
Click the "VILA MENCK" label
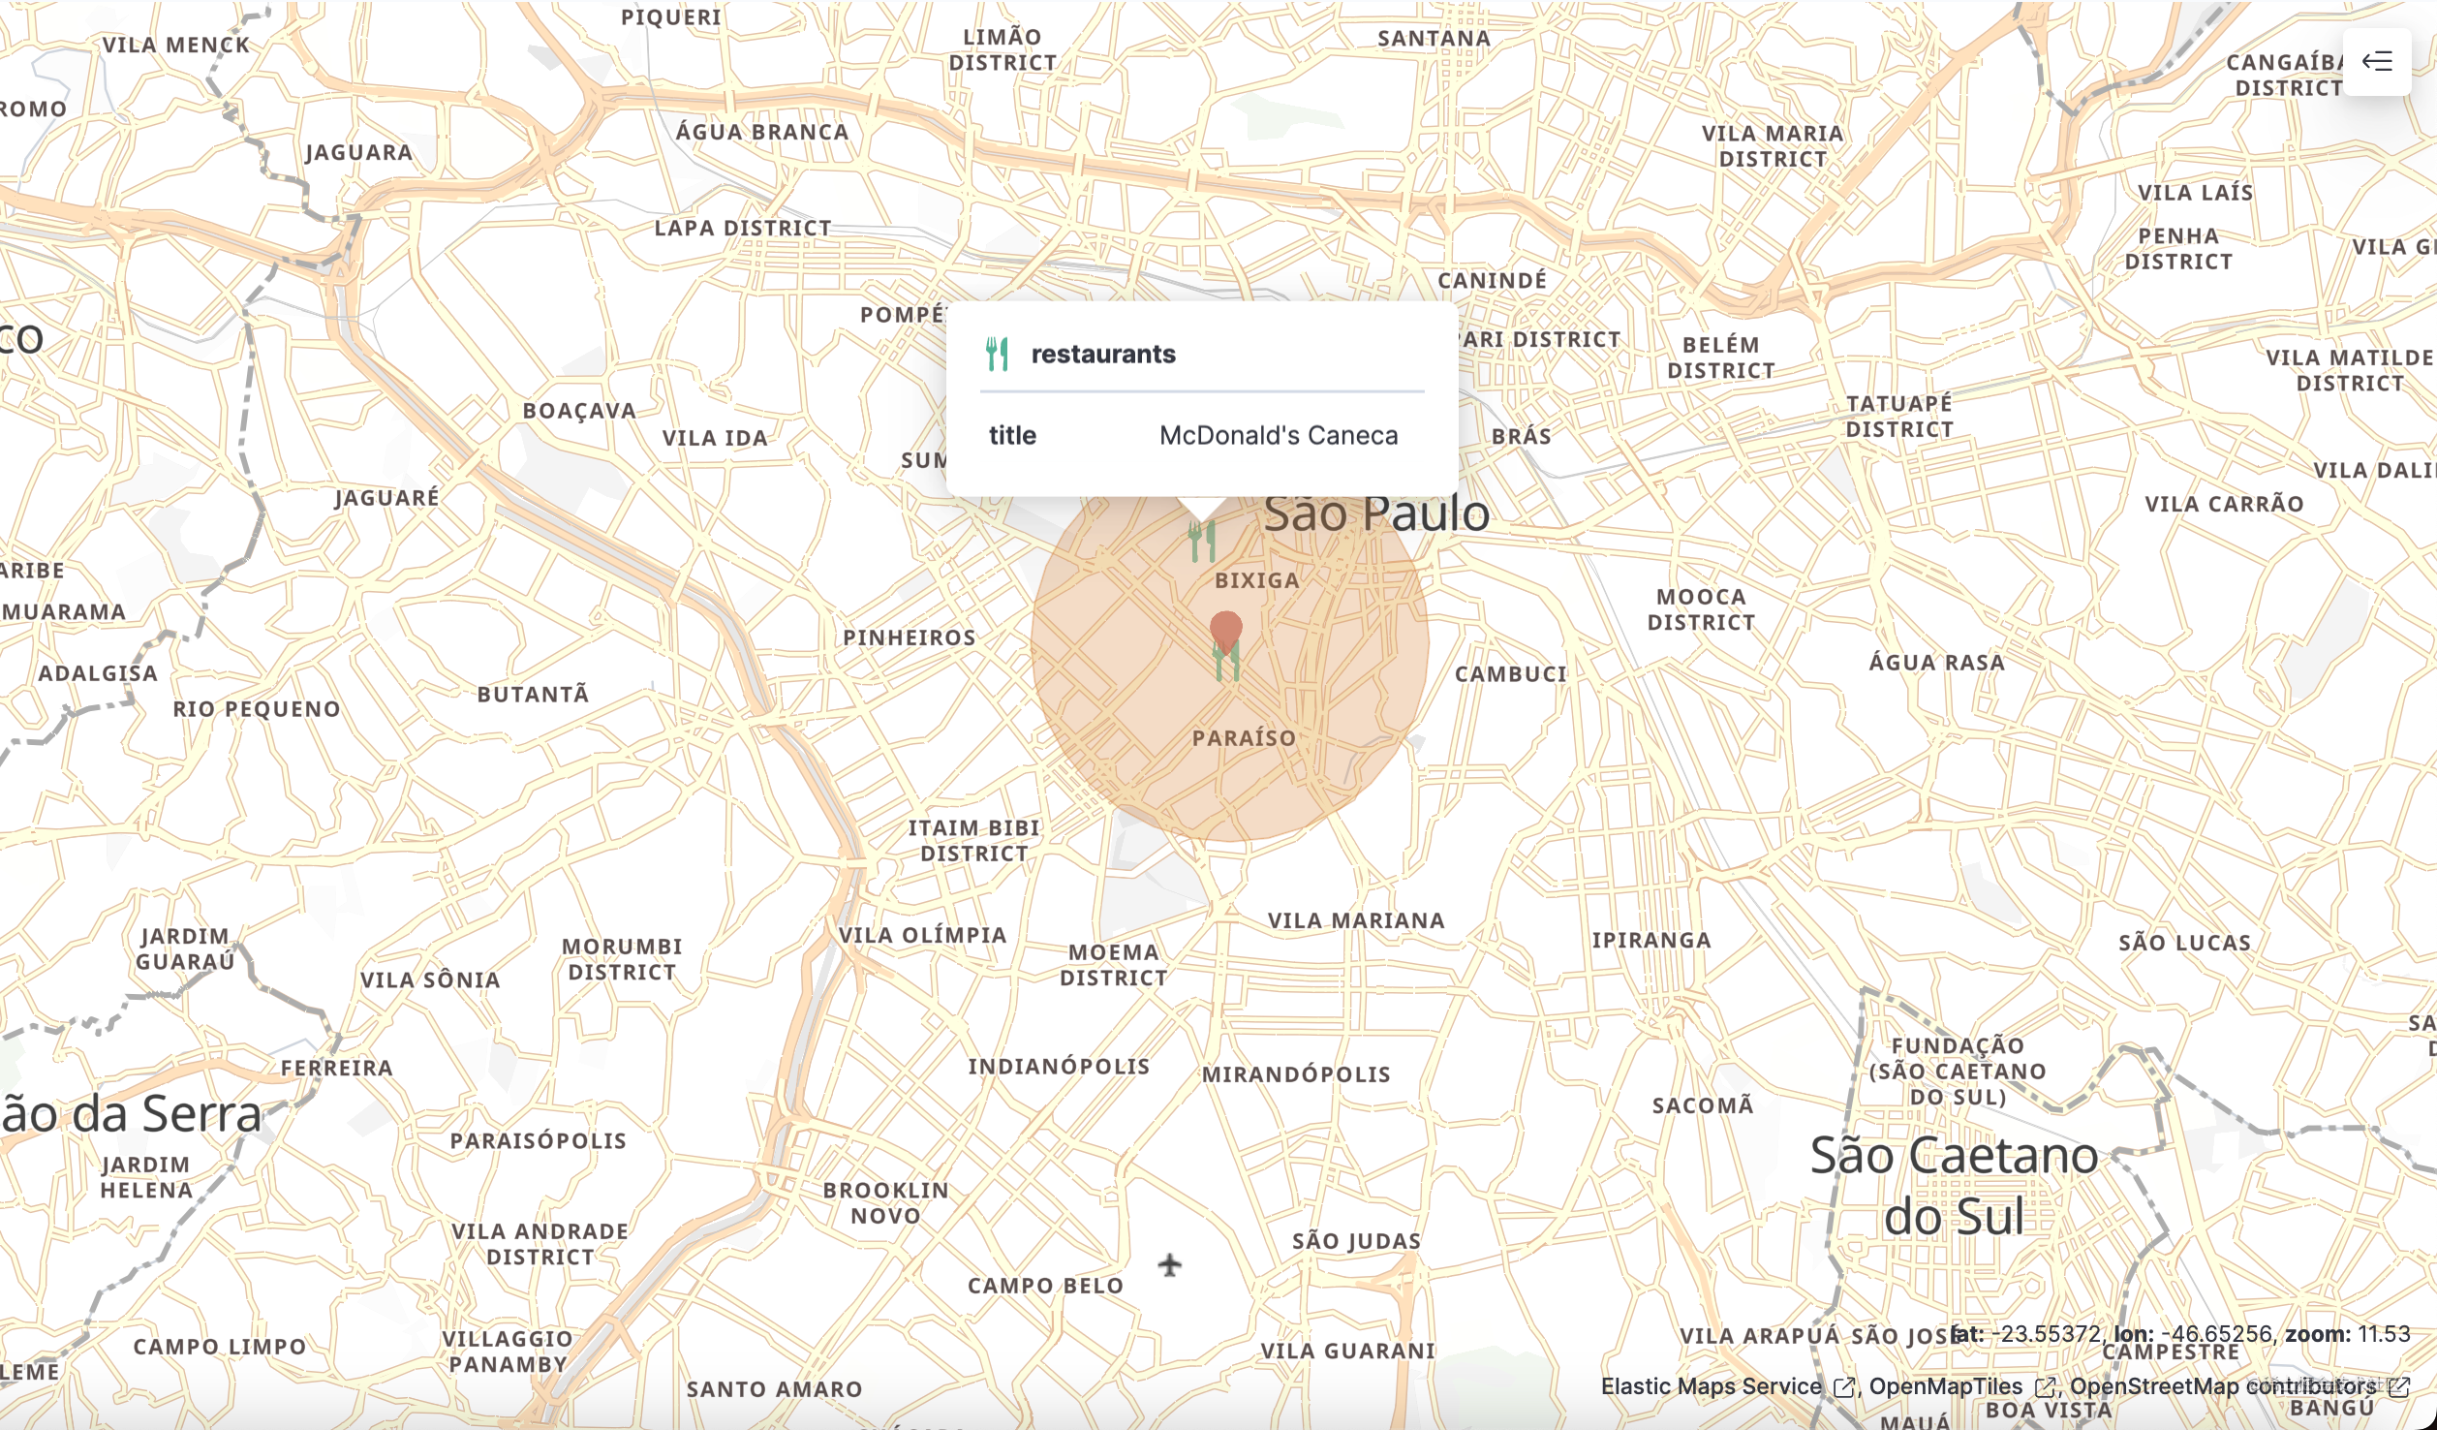click(x=176, y=45)
